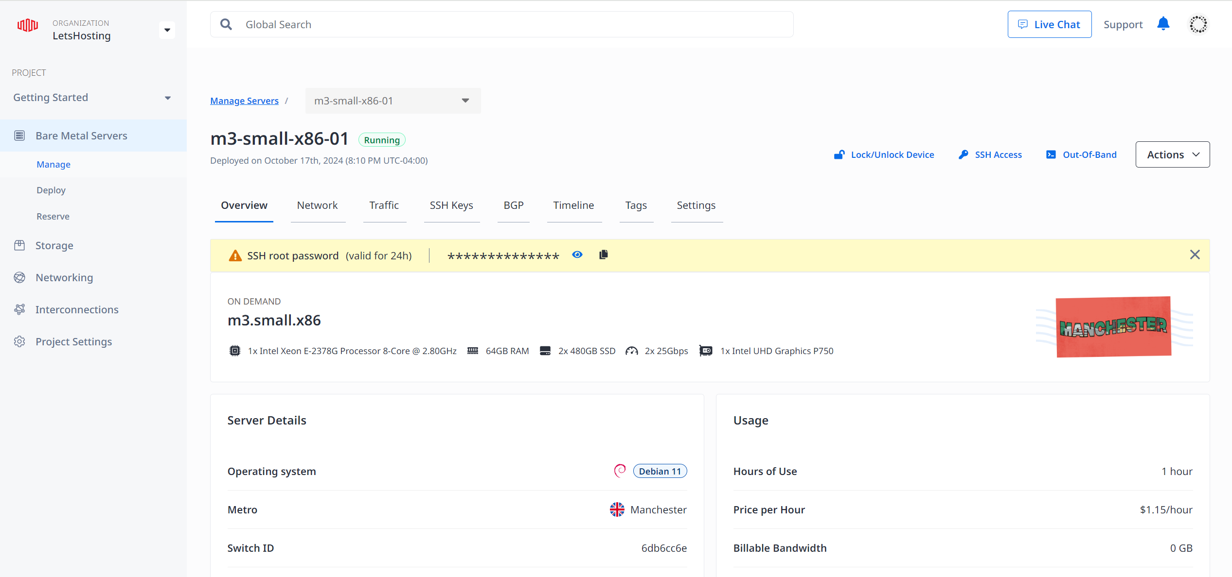1232x577 pixels.
Task: Open the Timeline tab
Action: pyautogui.click(x=574, y=205)
